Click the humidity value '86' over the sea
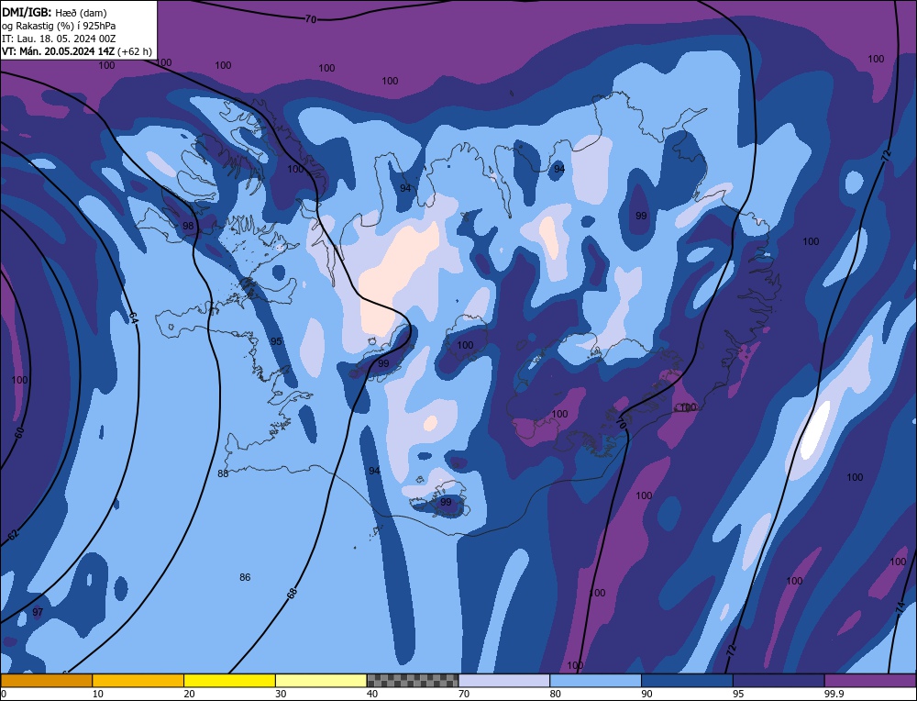The height and width of the screenshot is (701, 917). [245, 577]
